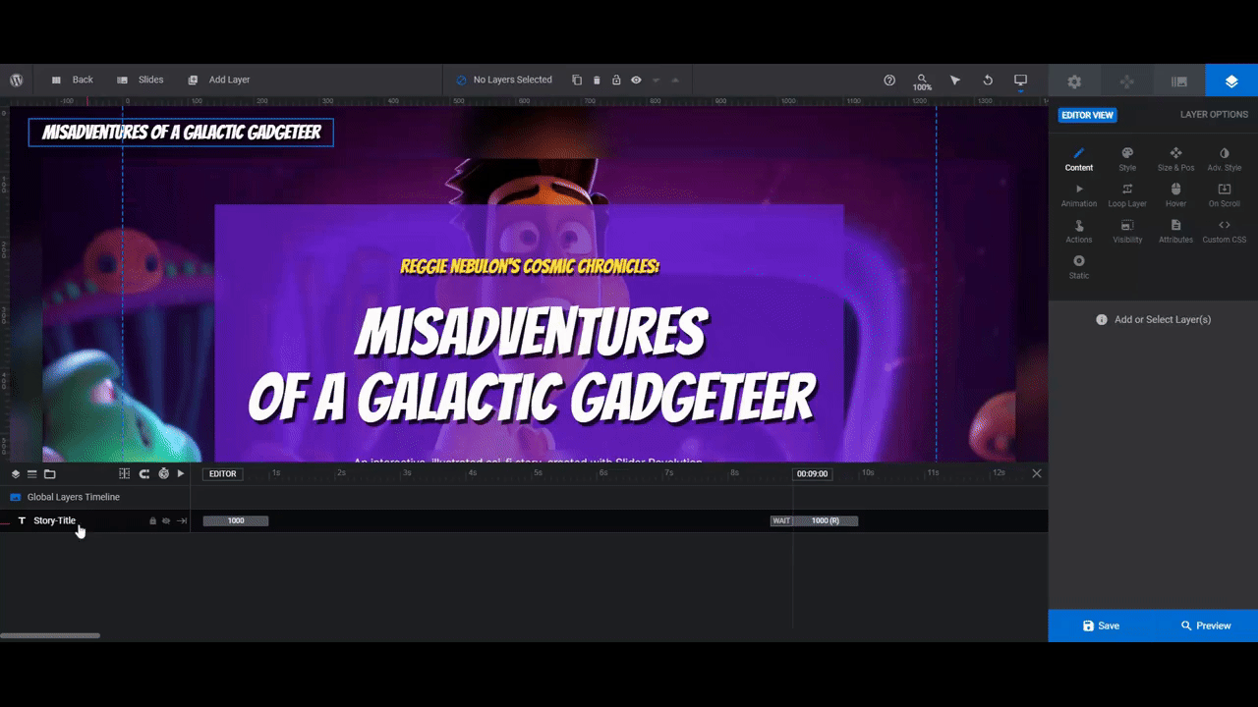Screen dimensions: 1258x707
Task: Preview the slider
Action: point(1205,625)
